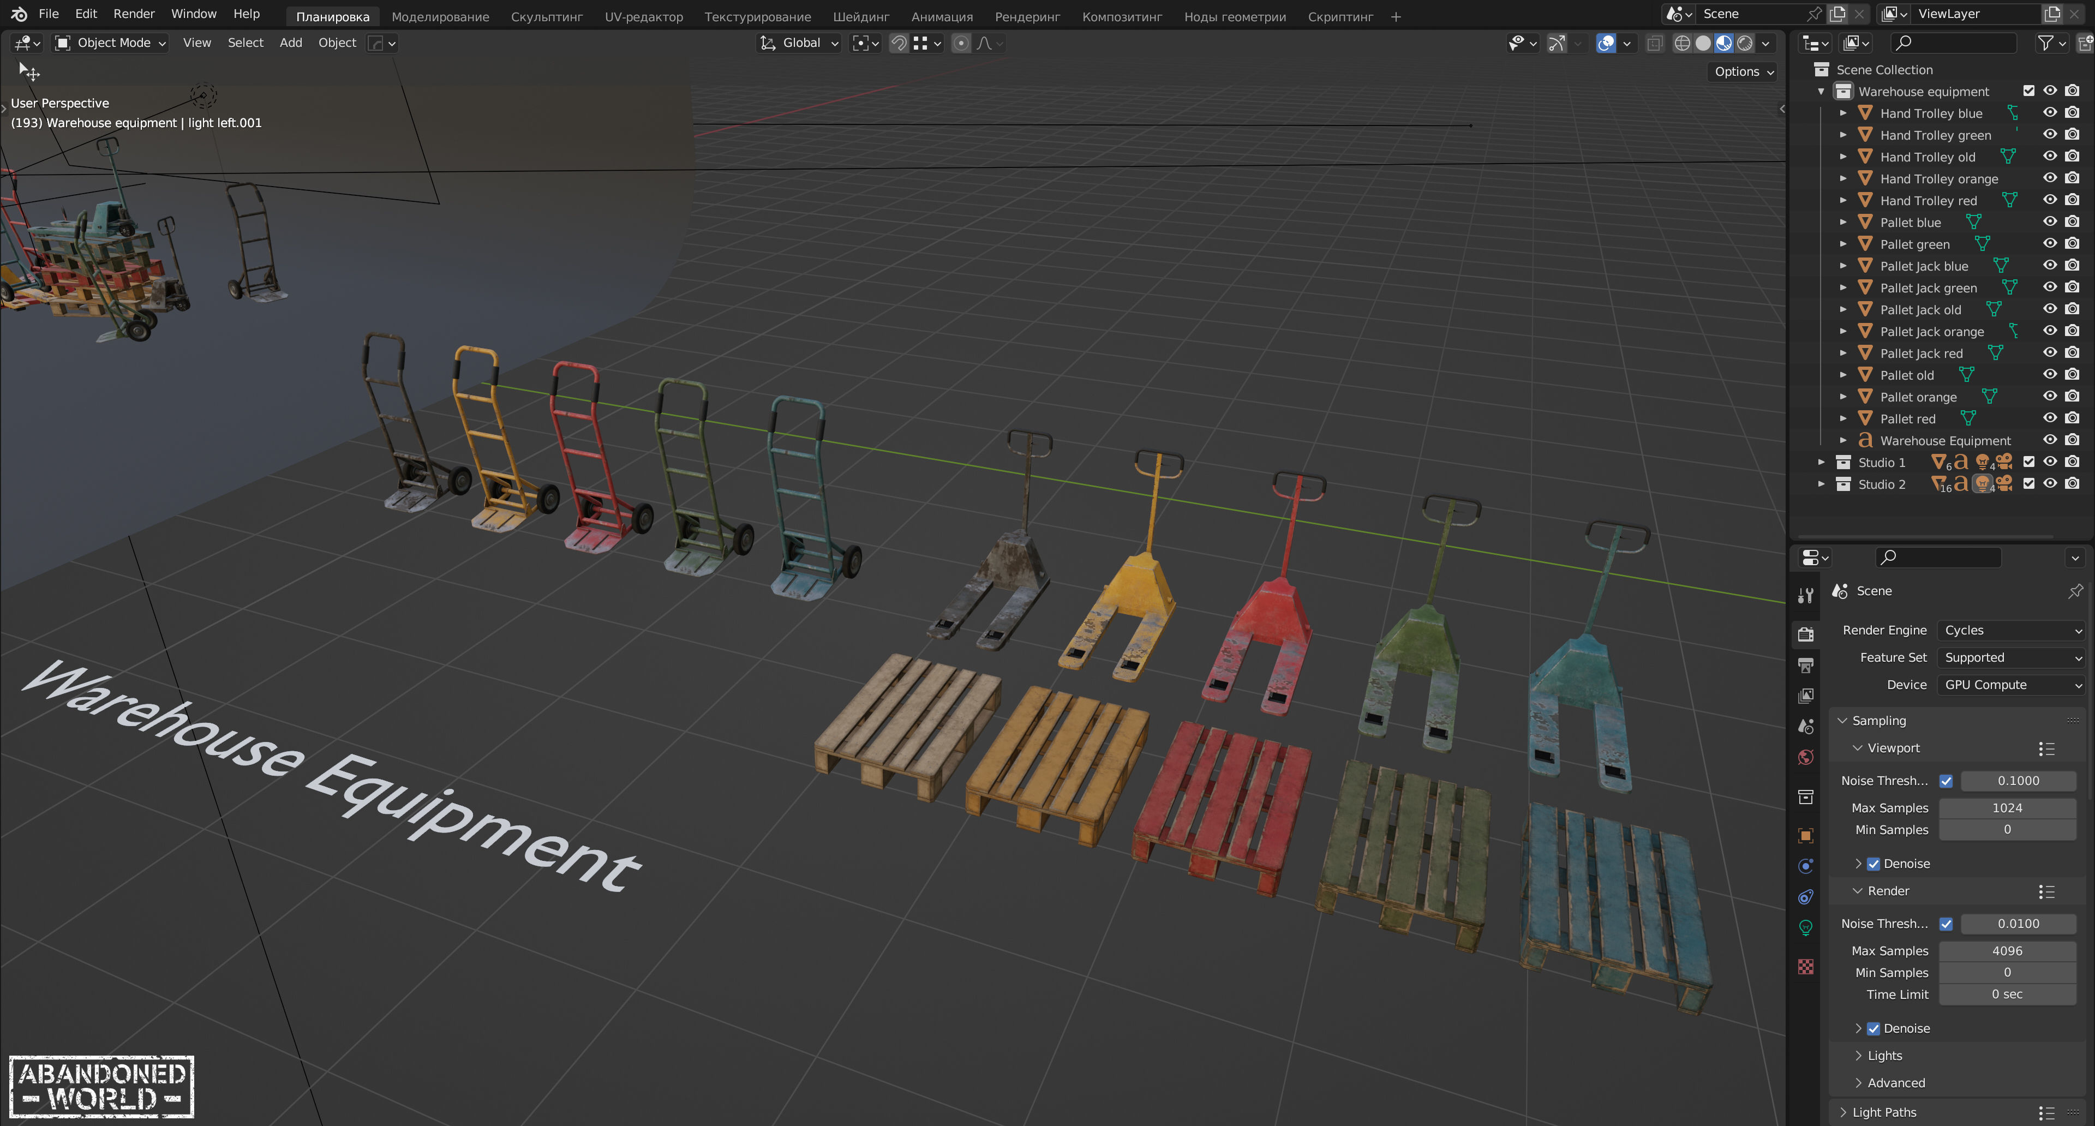This screenshot has height=1126, width=2095.
Task: Toggle X-ray display in viewport header
Action: 1654,43
